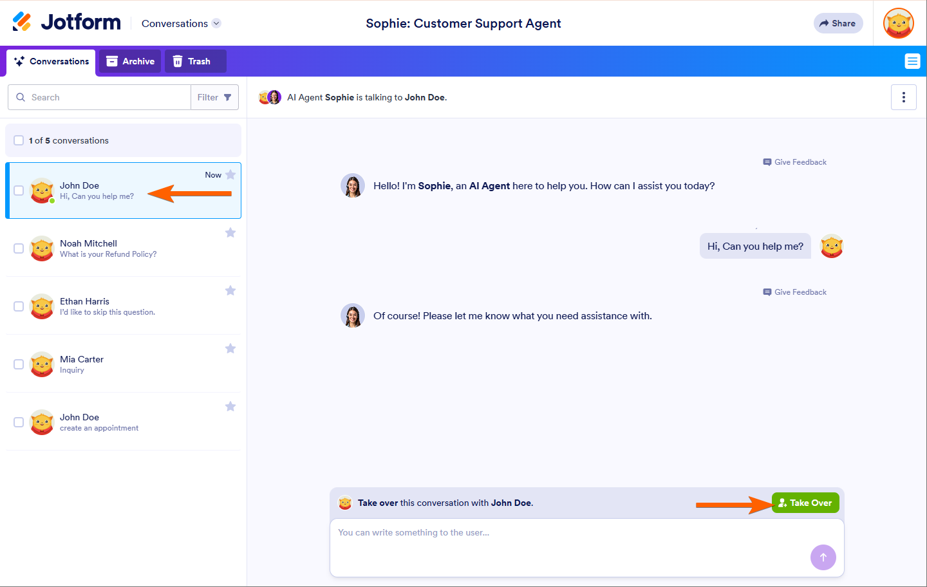The height and width of the screenshot is (587, 927).
Task: Click the message text box
Action: (x=566, y=544)
